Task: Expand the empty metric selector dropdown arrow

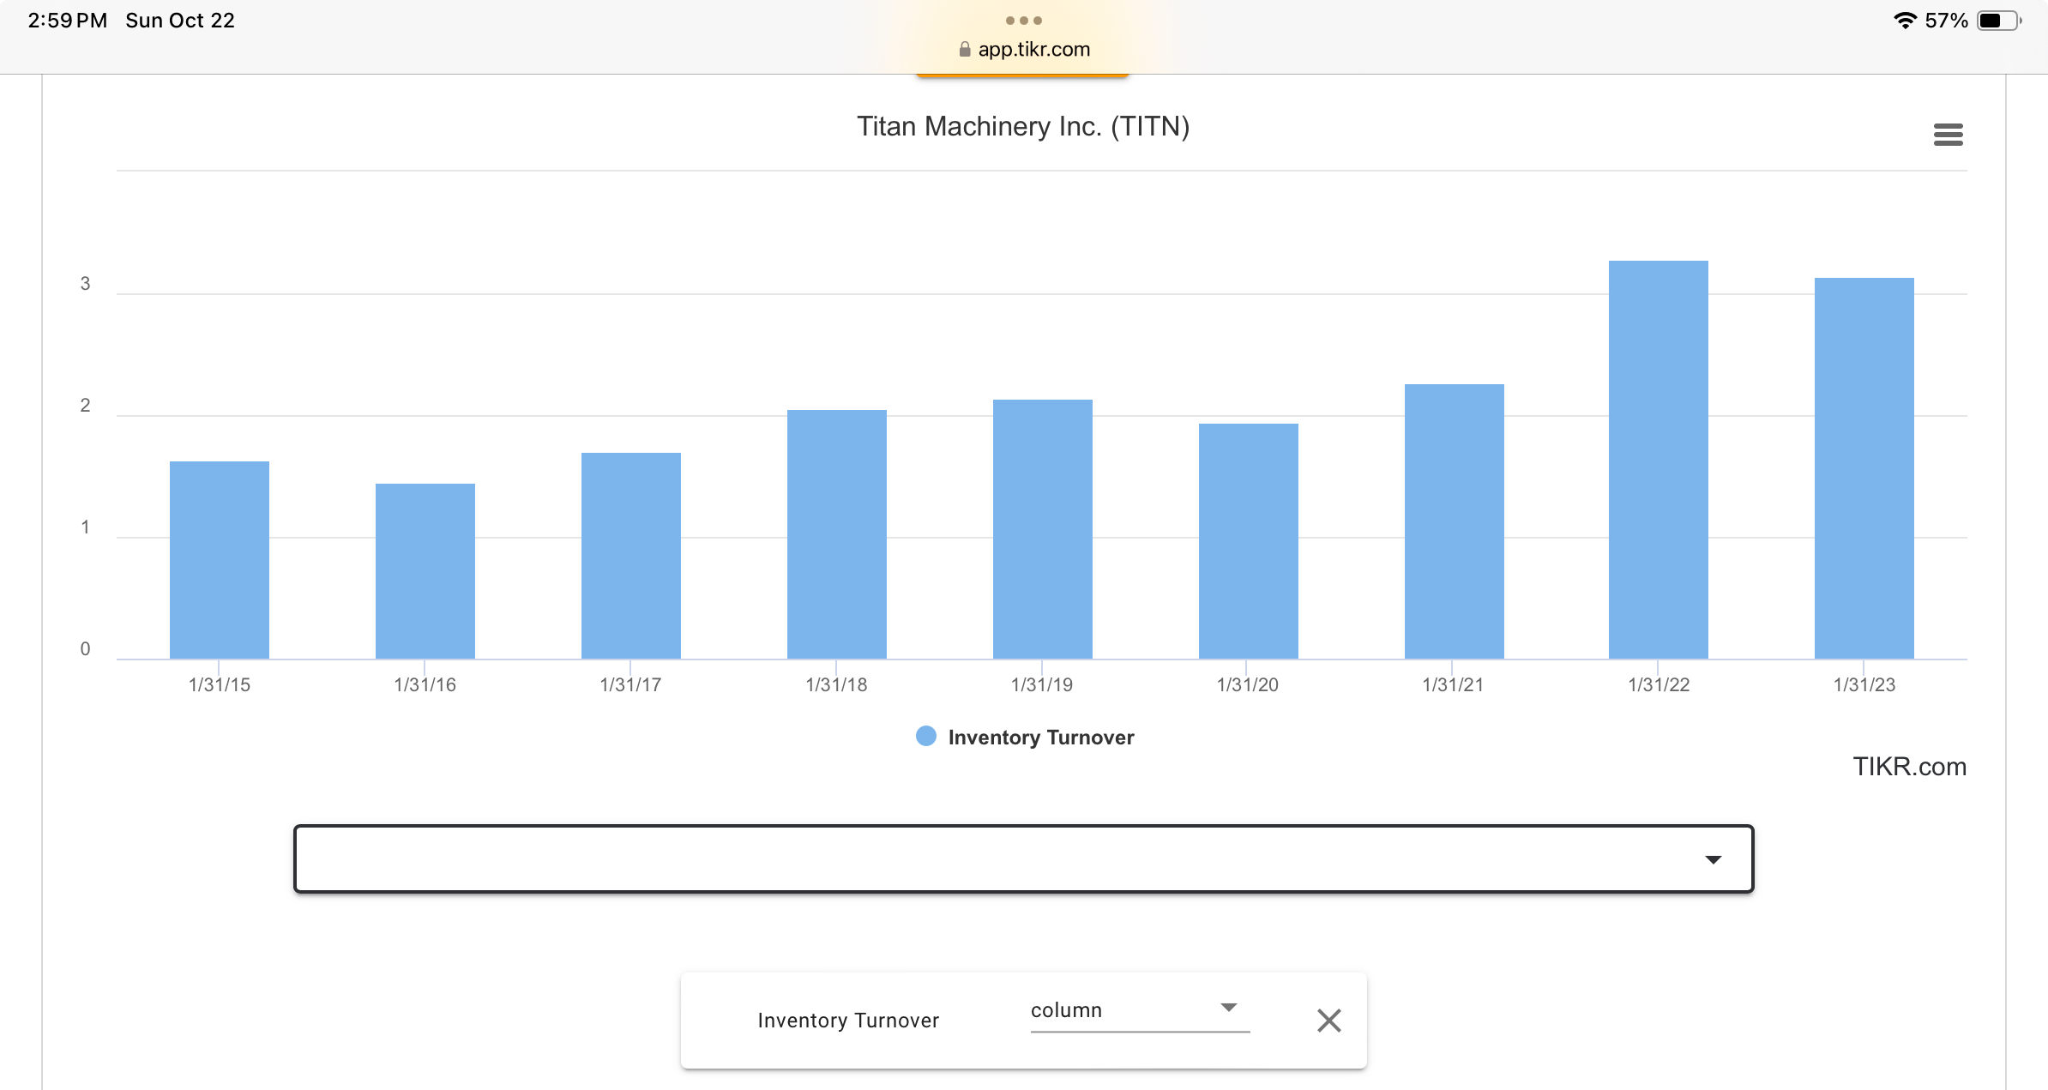Action: click(x=1713, y=859)
